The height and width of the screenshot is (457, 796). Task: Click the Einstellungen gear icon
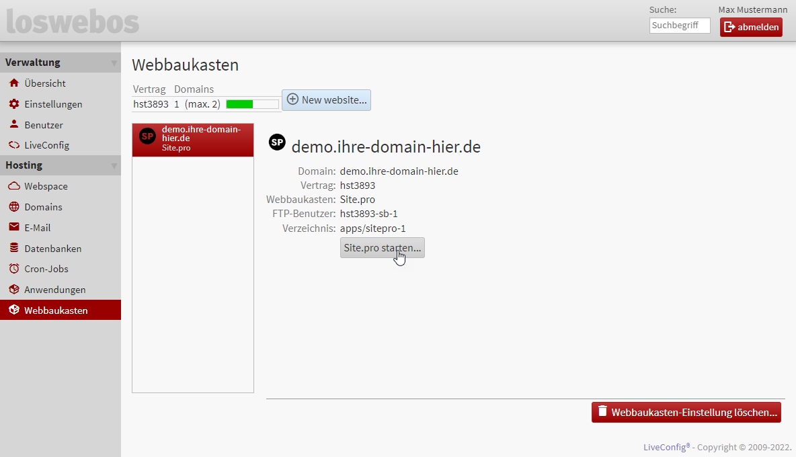(13, 104)
